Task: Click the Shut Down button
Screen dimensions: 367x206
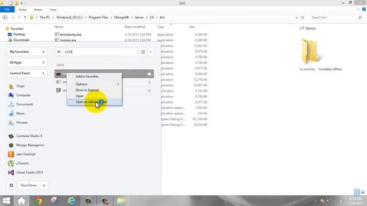Action: [29, 185]
